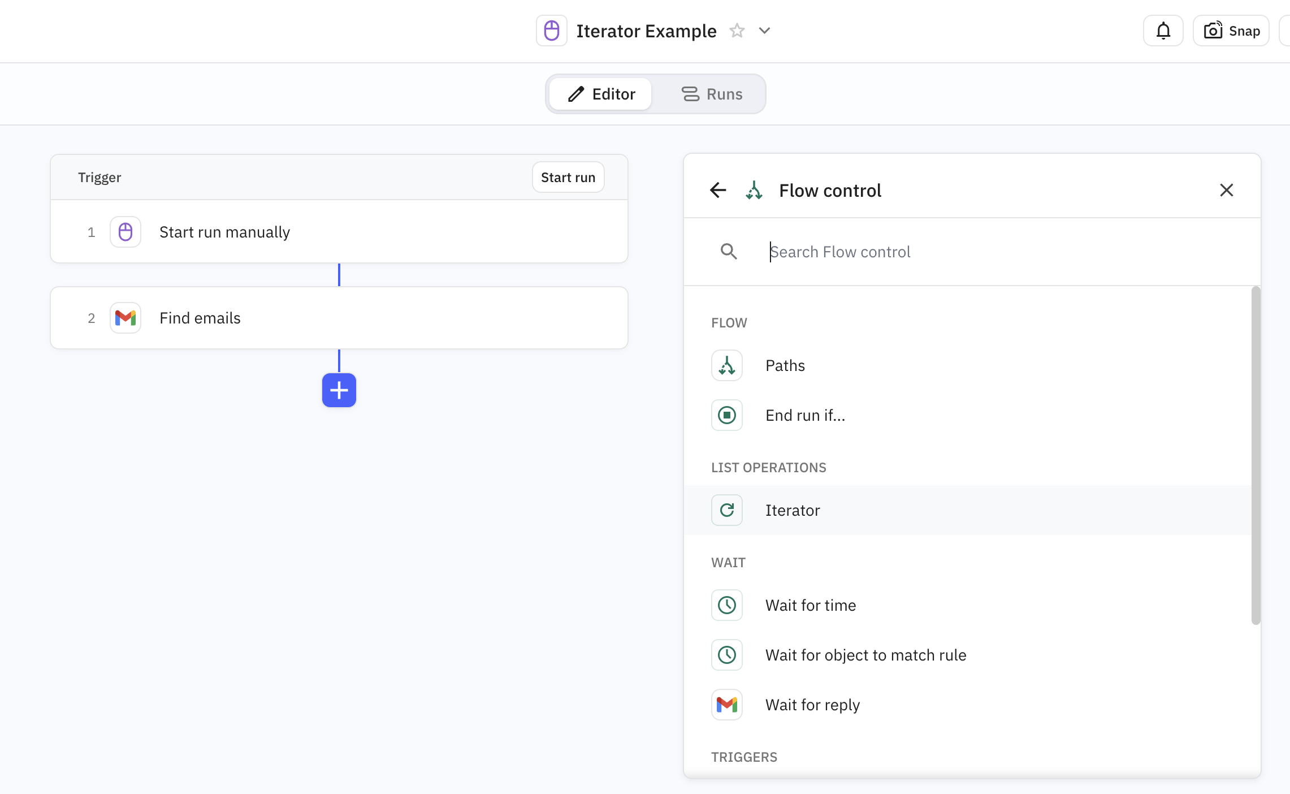Click the Paths branching icon
The image size is (1290, 794).
point(727,365)
